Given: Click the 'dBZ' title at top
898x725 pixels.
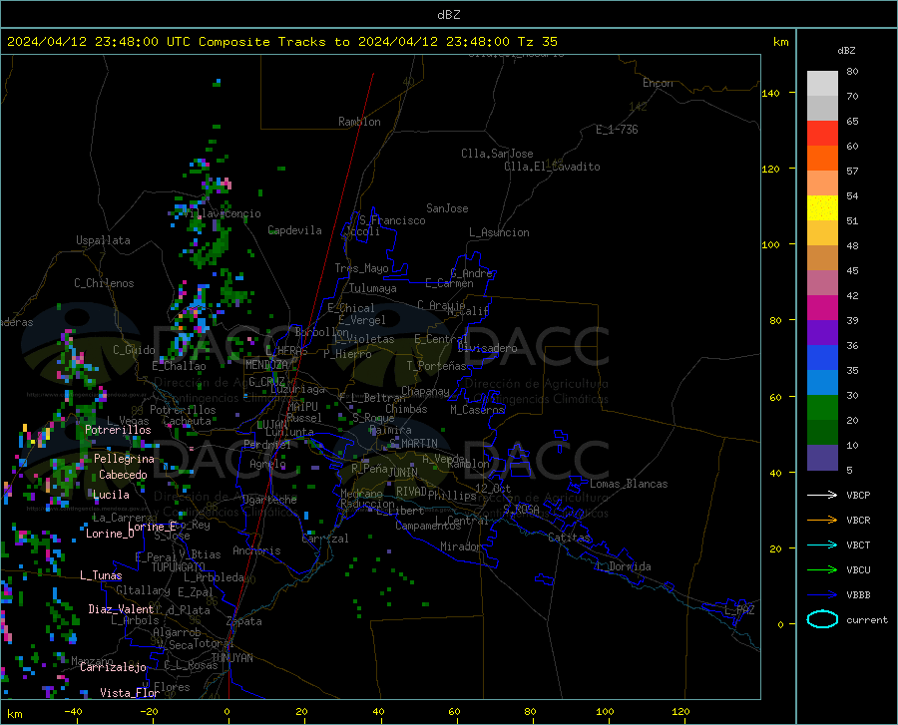Looking at the screenshot, I should pos(448,15).
